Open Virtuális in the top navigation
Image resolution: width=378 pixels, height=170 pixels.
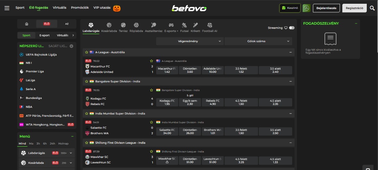(60, 8)
